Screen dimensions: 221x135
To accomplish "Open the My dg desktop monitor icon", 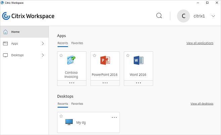I will [x=69, y=122].
